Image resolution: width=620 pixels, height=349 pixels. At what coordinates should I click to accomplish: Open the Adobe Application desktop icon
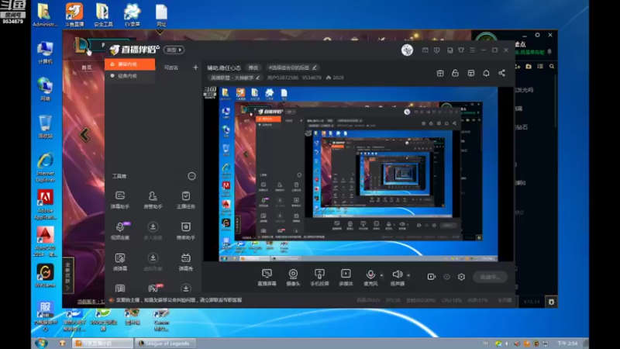click(x=45, y=205)
